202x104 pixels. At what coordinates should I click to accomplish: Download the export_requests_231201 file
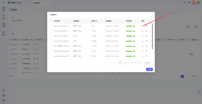[142, 56]
